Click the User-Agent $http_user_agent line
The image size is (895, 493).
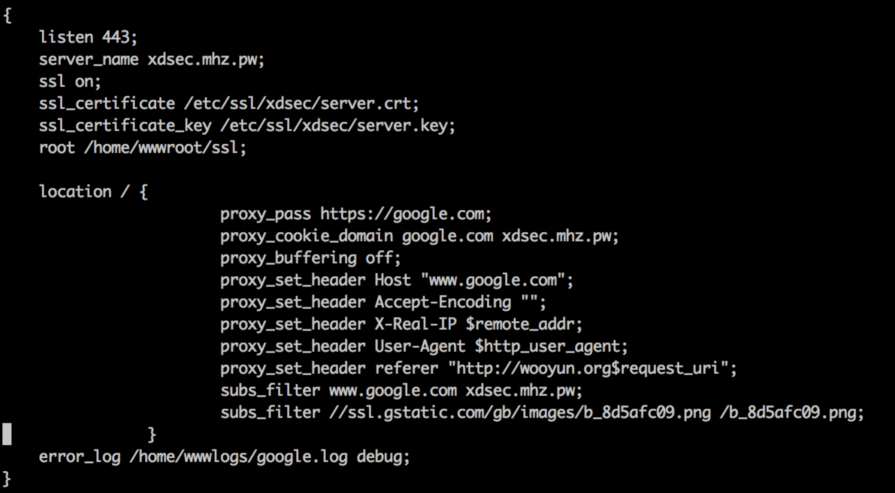tap(424, 346)
